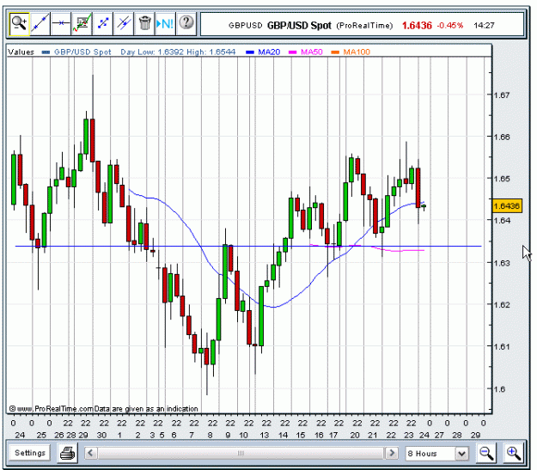Click the 1.65 price axis label
The height and width of the screenshot is (470, 537).
click(x=502, y=179)
